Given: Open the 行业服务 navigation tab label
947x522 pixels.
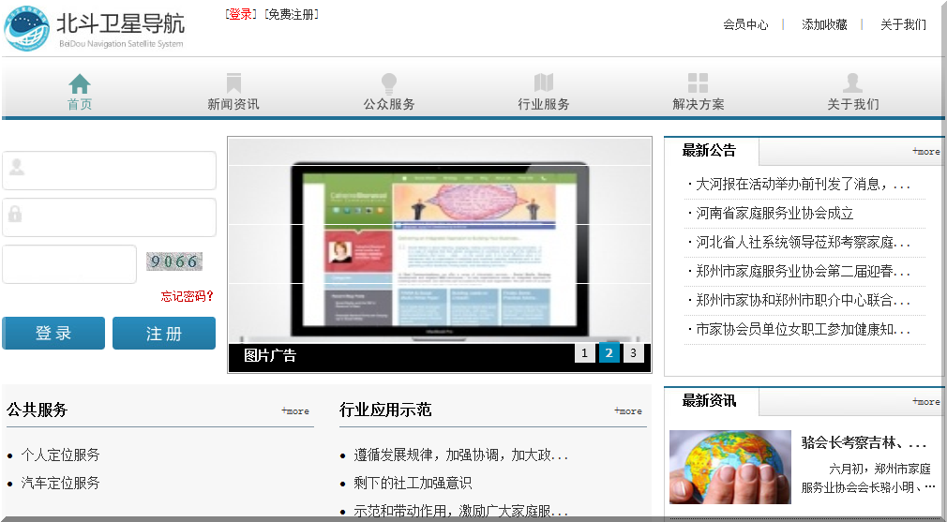Looking at the screenshot, I should tap(544, 104).
